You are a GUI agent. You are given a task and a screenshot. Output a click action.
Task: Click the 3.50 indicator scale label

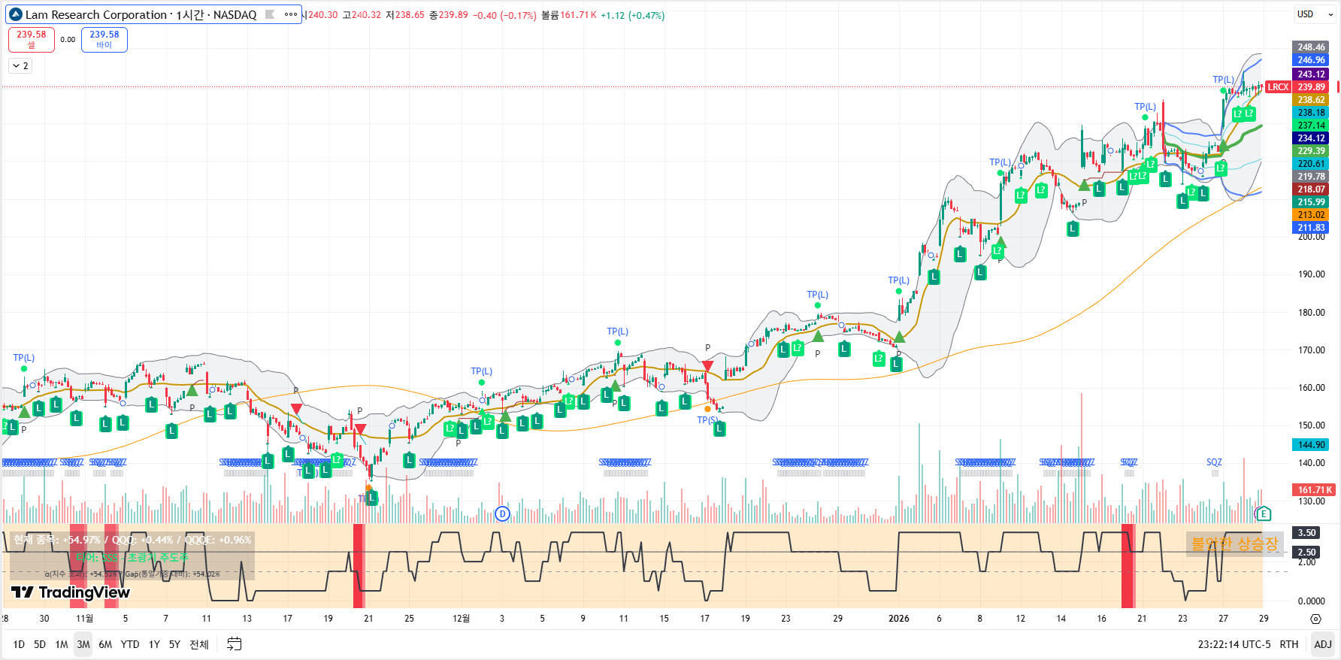pos(1306,533)
